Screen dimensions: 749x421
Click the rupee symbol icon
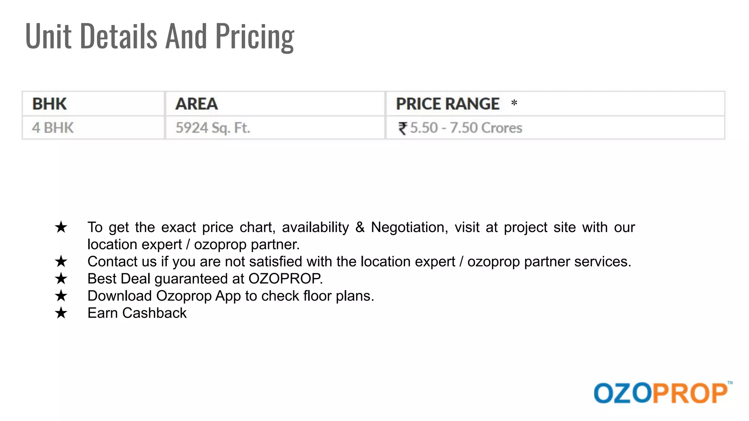[402, 128]
